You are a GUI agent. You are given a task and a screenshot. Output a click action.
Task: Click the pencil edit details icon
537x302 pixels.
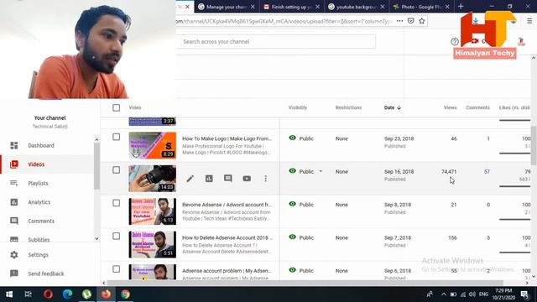click(x=190, y=179)
